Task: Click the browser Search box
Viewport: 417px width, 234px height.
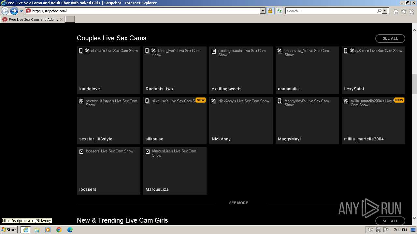Action: pyautogui.click(x=331, y=11)
